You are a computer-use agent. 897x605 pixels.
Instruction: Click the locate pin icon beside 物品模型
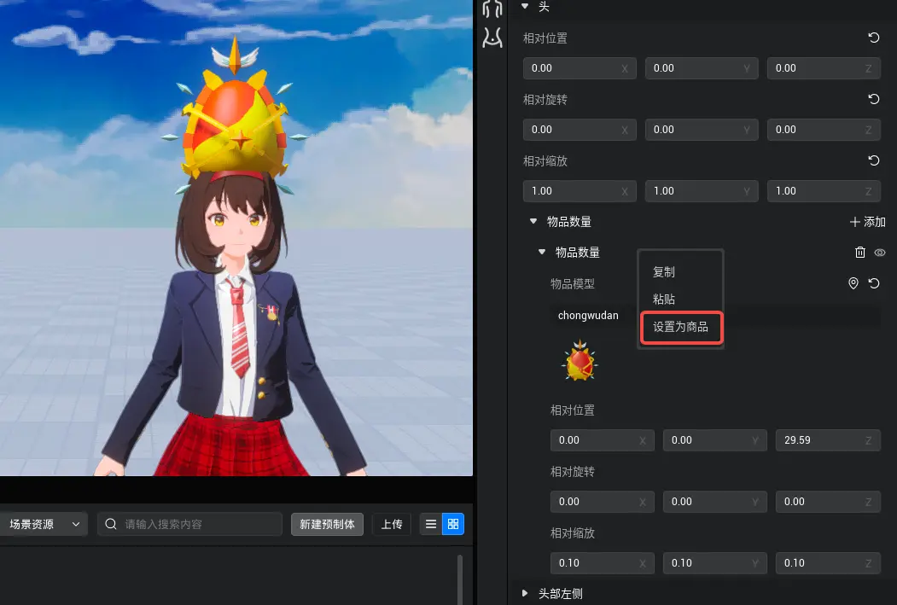click(853, 283)
